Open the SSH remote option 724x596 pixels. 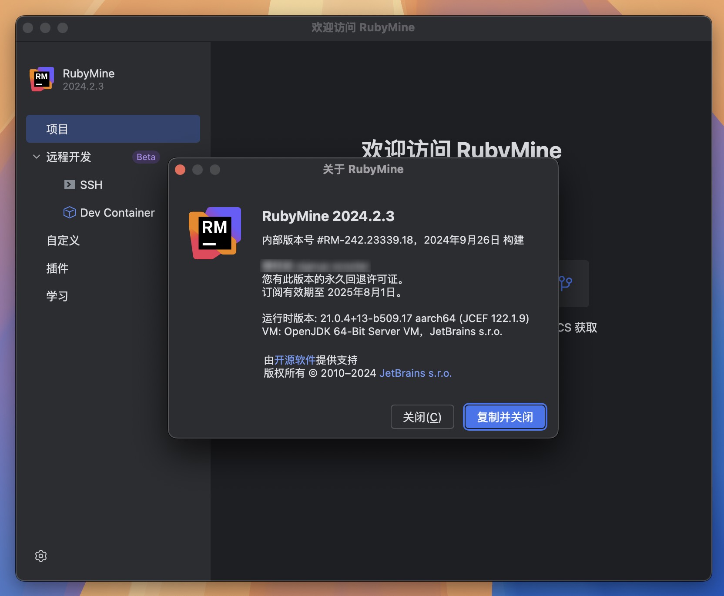click(91, 185)
